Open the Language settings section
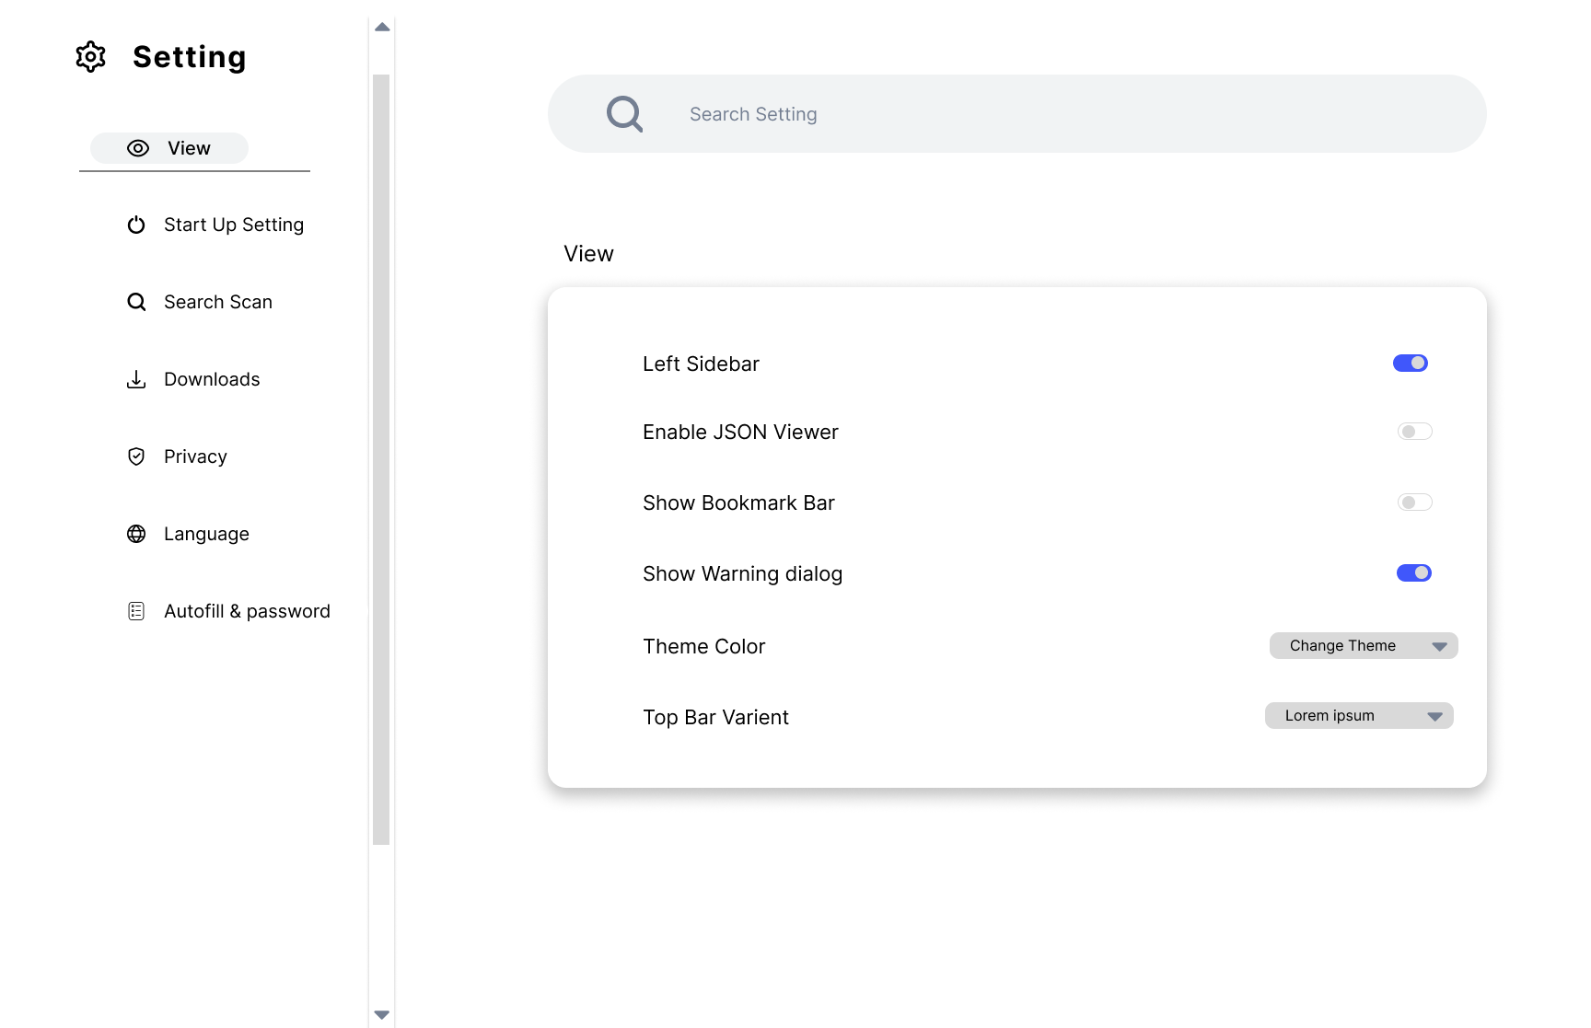Screen dimensions: 1591x1028 pos(206,534)
